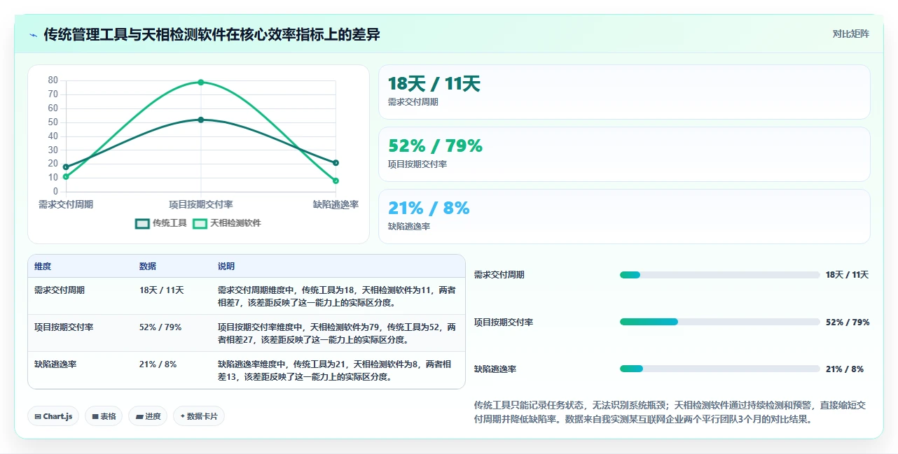Click the 缺陷逃逸率 progress label
Viewport: 898px width, 454px height.
point(495,369)
